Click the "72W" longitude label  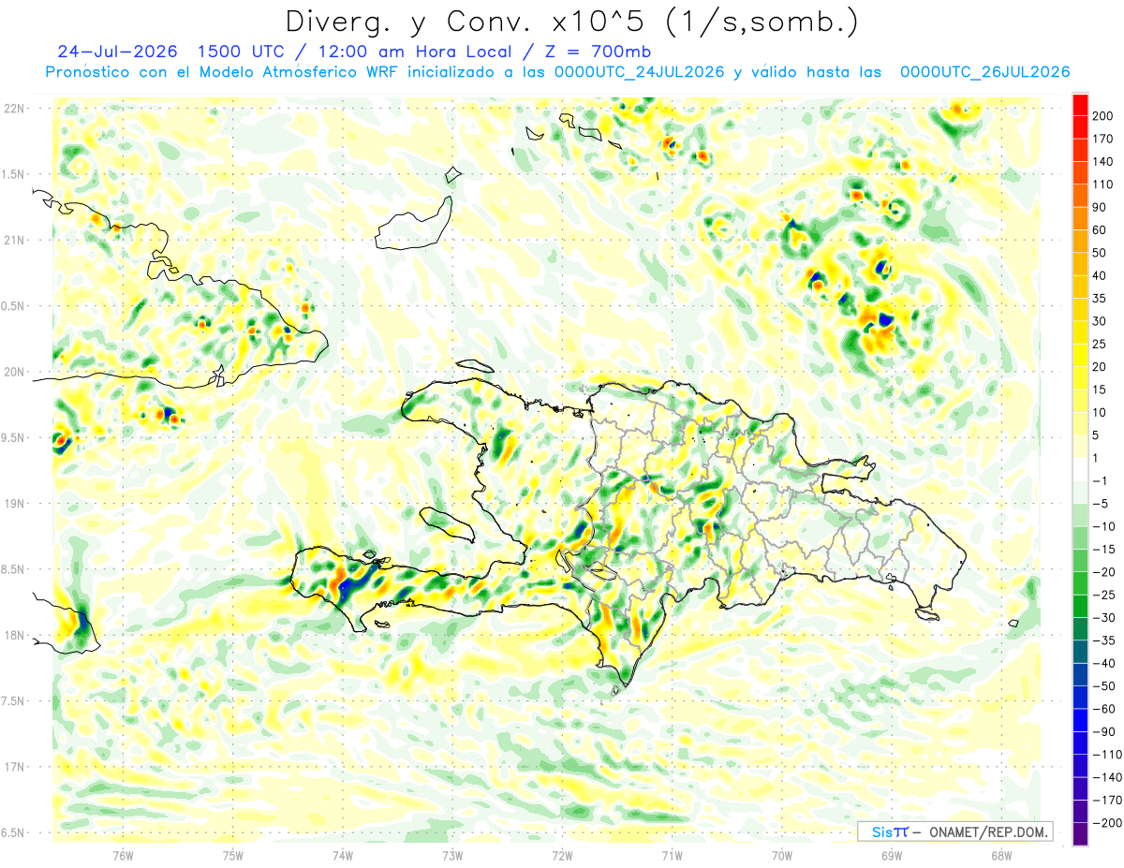point(562,855)
